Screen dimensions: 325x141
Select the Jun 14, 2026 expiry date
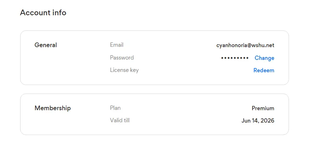[x=258, y=121]
